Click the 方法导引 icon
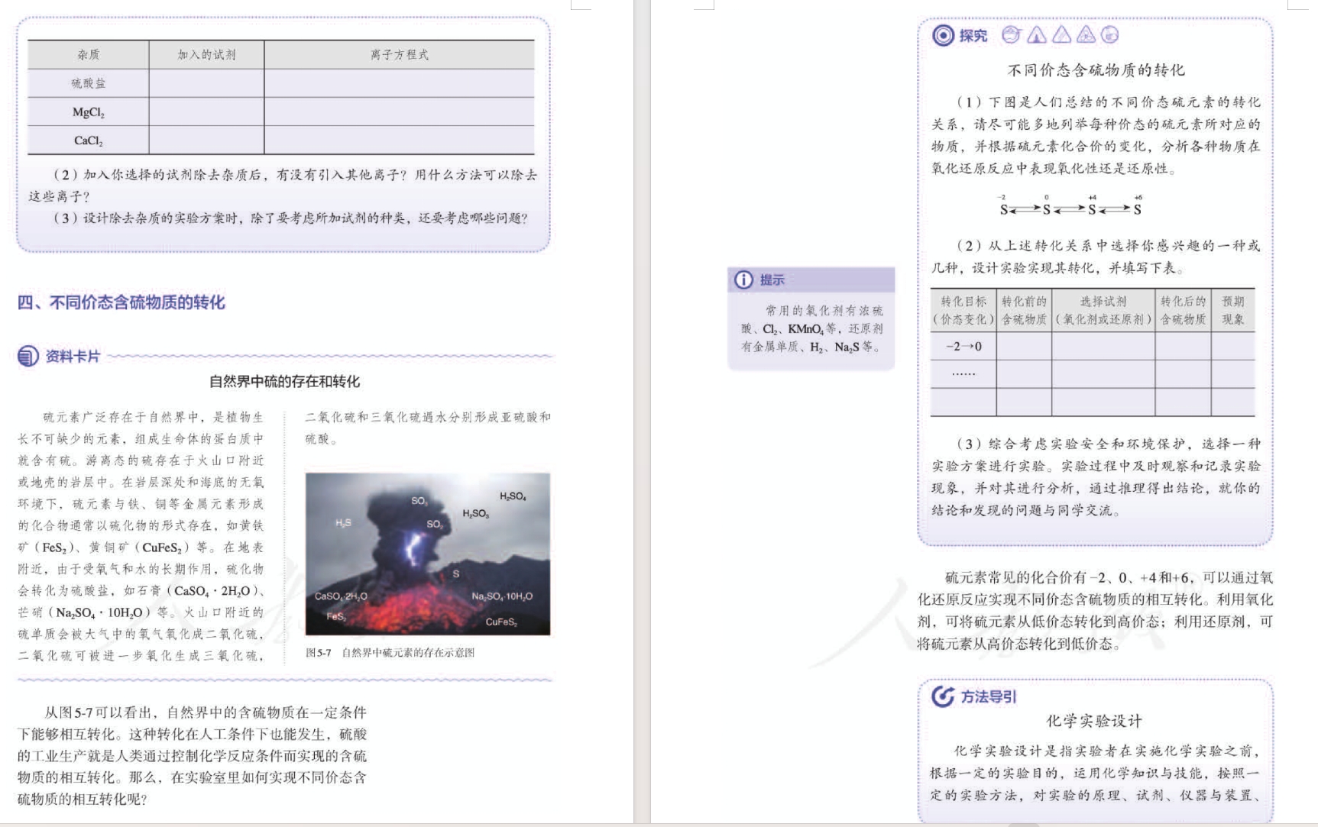This screenshot has width=1318, height=827. (943, 696)
